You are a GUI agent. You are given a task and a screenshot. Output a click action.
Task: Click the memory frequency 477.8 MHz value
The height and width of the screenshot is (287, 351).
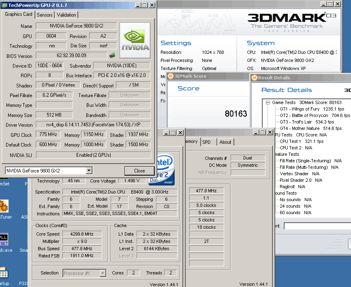coord(206,191)
